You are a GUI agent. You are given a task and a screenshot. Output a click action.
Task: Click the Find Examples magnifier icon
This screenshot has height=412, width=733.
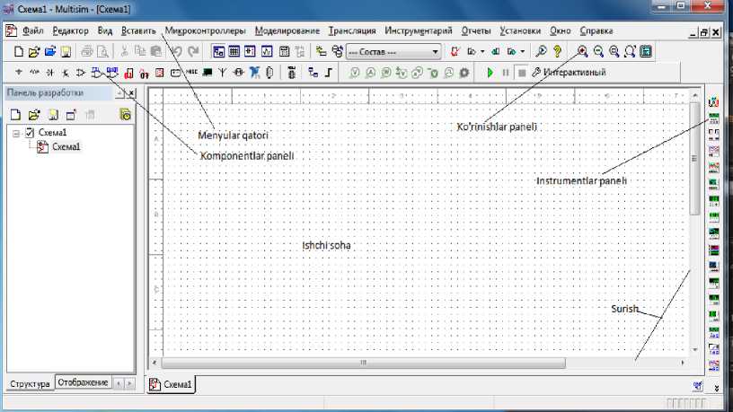coord(542,51)
